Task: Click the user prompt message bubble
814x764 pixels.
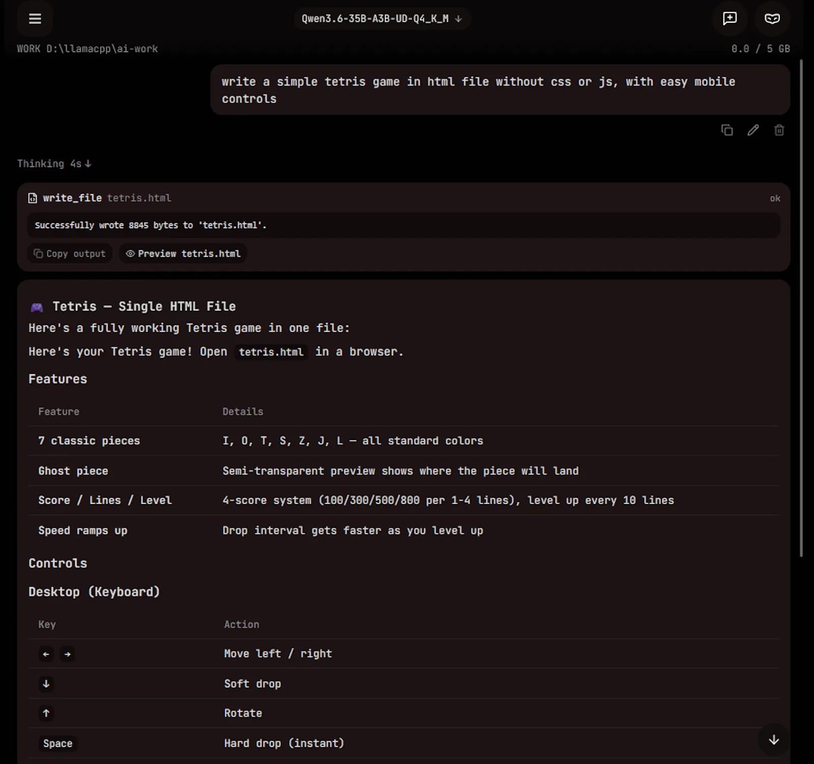Action: (x=500, y=90)
